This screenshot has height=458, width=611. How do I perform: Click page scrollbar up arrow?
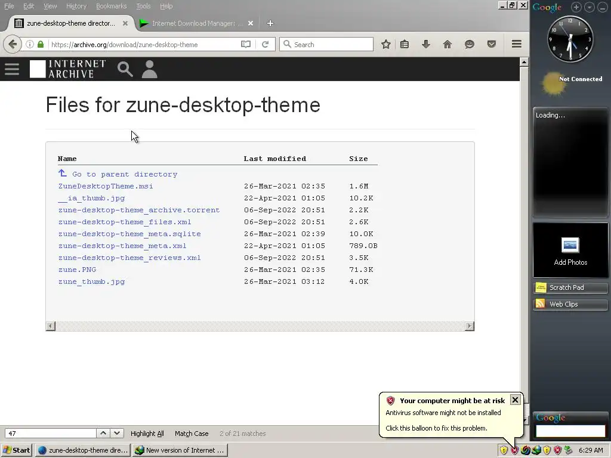[524, 62]
